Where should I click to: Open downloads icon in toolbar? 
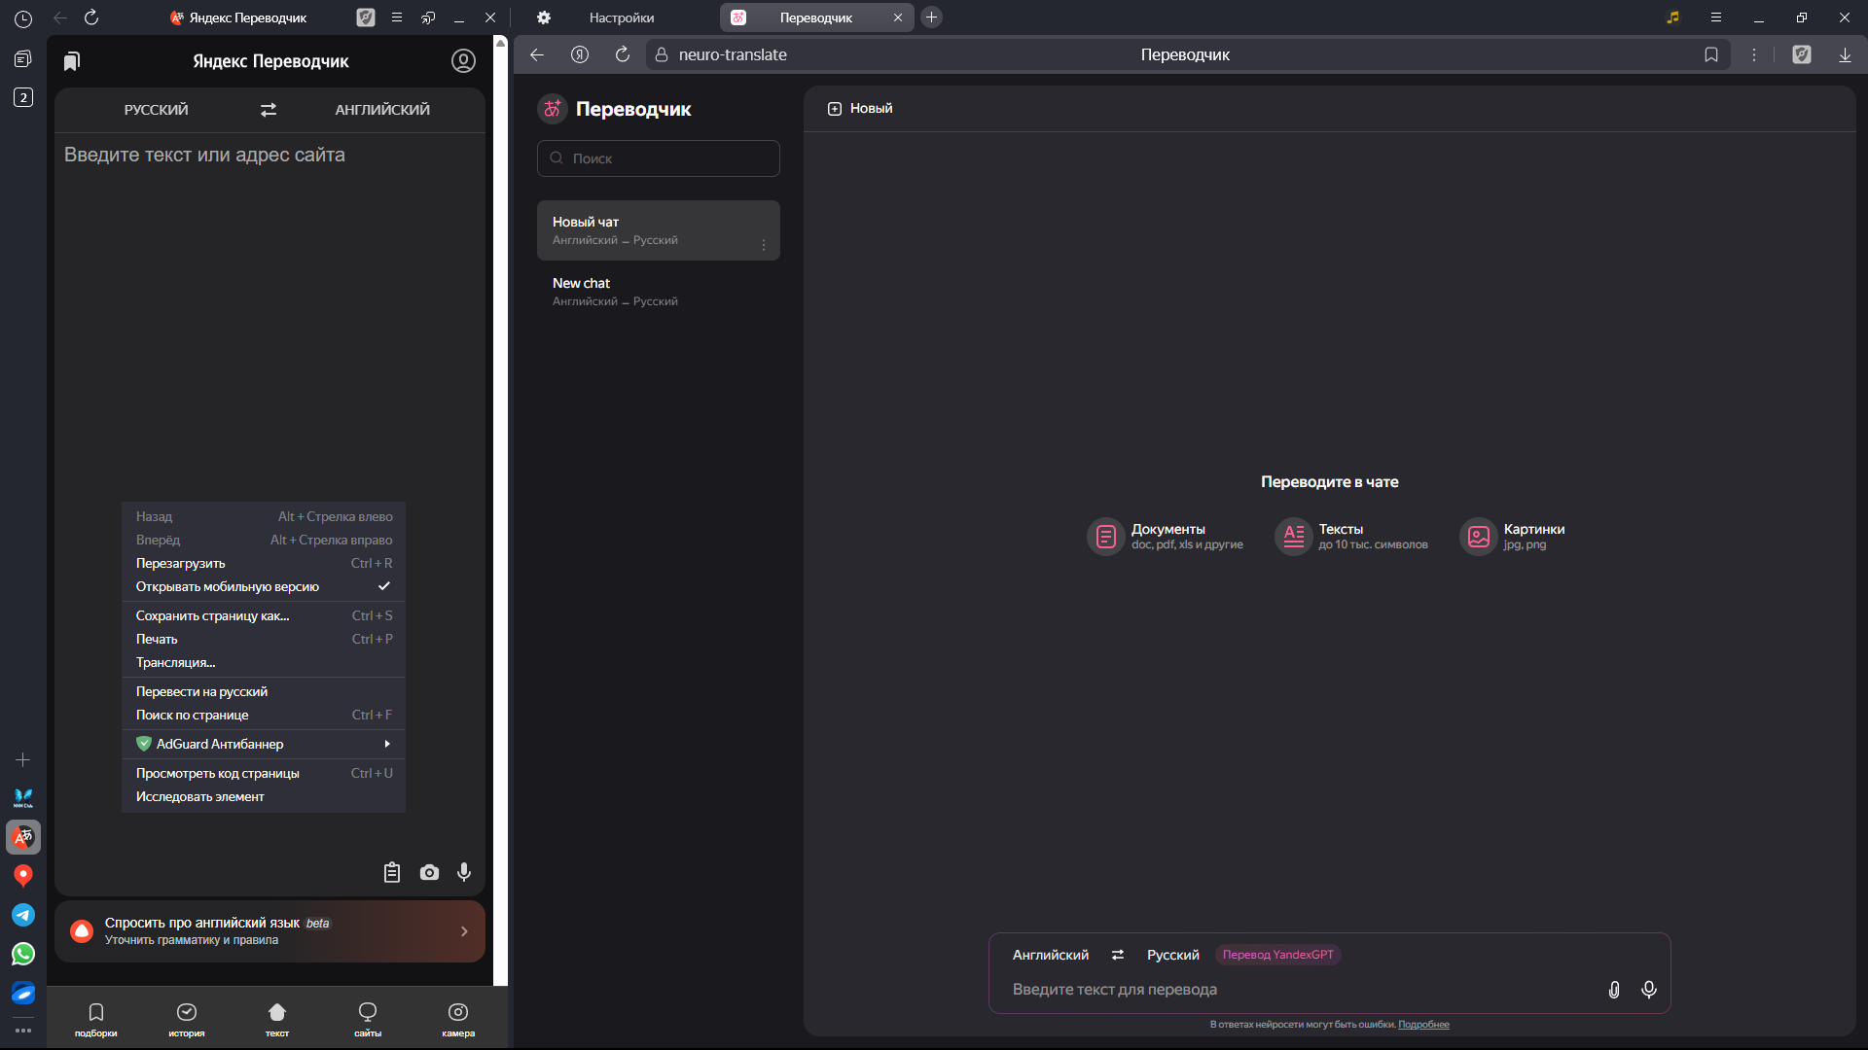1845,54
